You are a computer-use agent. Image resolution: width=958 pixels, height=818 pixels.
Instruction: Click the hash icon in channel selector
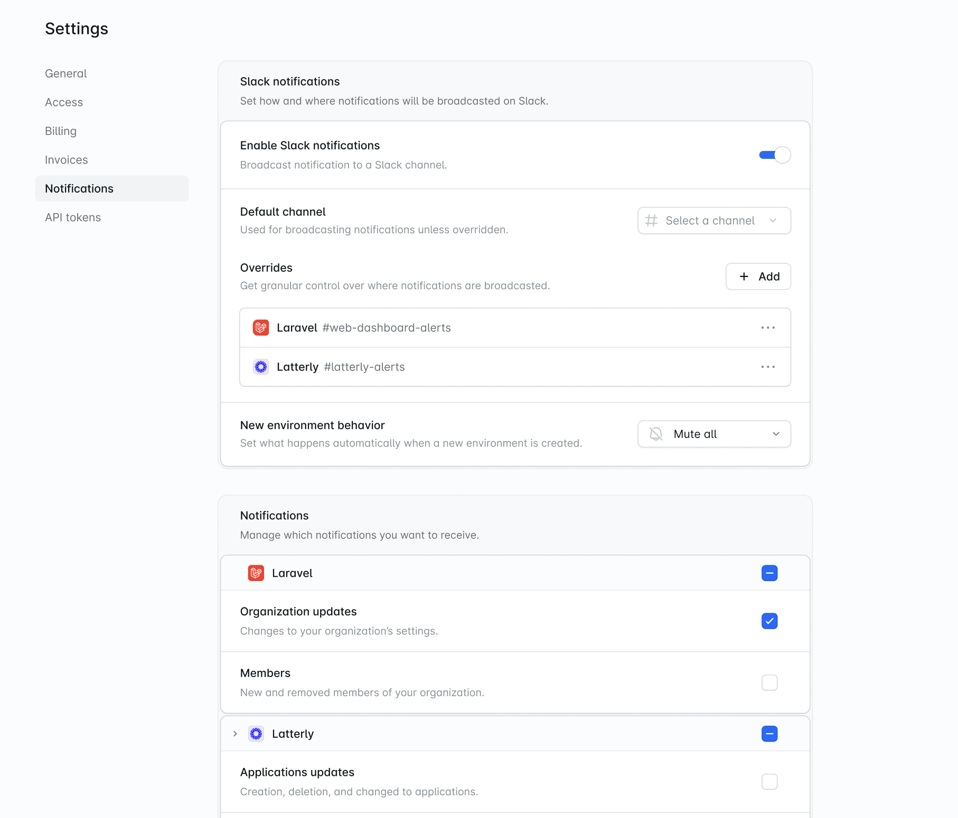tap(651, 221)
